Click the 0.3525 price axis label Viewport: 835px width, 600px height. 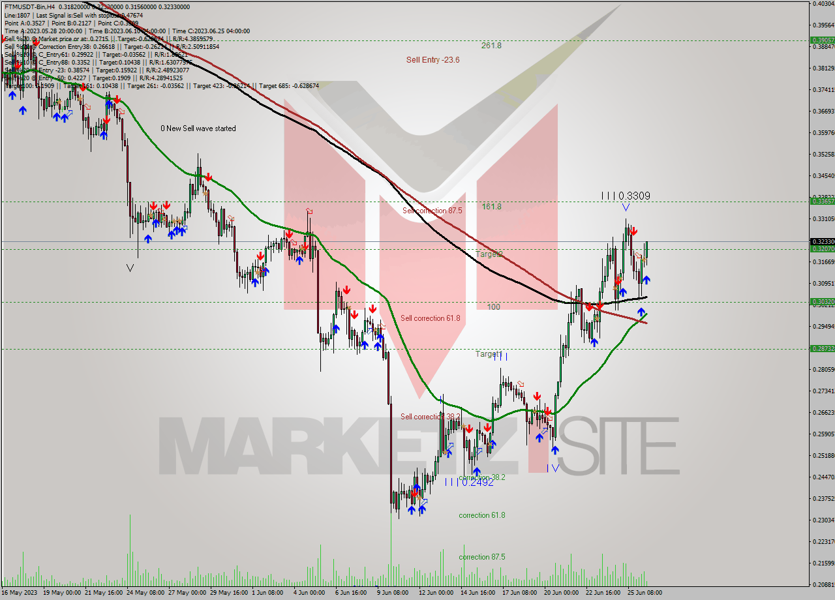pyautogui.click(x=823, y=155)
